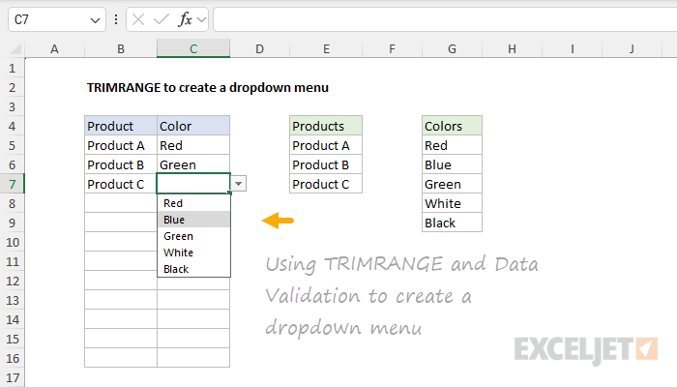Image resolution: width=677 pixels, height=387 pixels.
Task: Select cell G6 'Blue' in Colors list
Action: [452, 165]
